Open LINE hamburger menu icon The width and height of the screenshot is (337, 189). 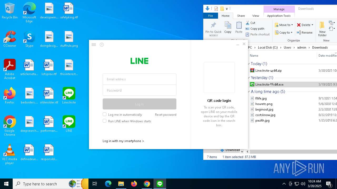(x=94, y=45)
